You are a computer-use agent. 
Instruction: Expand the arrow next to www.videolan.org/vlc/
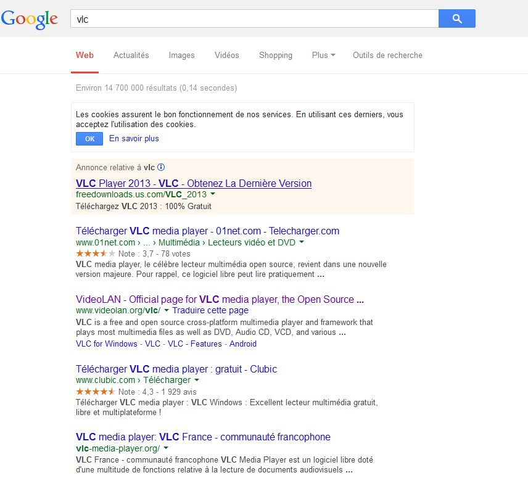(167, 310)
